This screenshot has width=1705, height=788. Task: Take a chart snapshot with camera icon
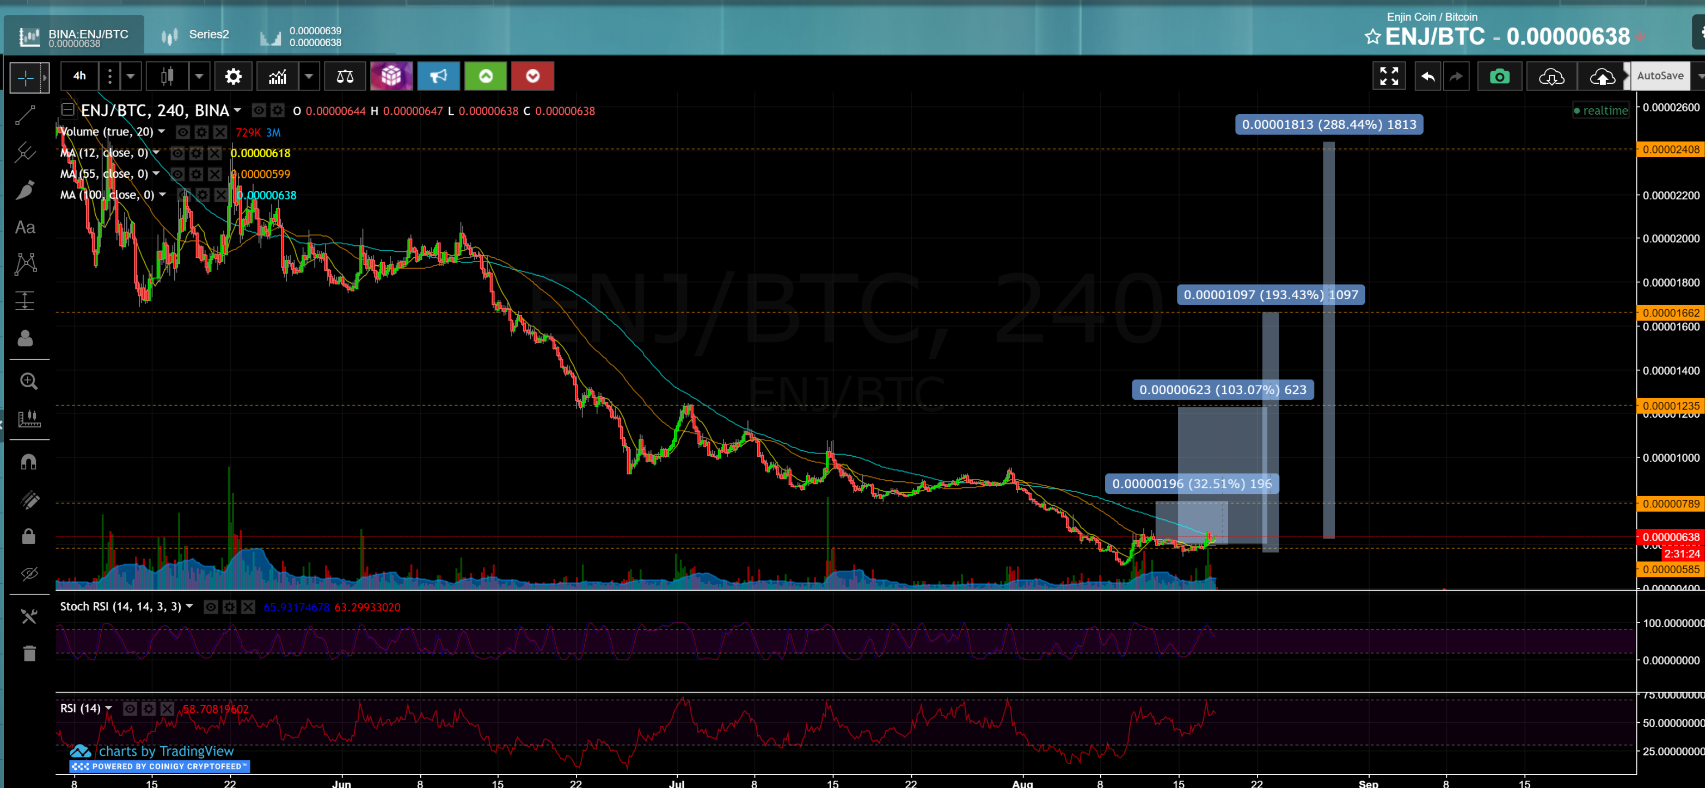[1499, 76]
